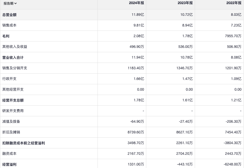Select the 行政开支 row label

[10, 79]
